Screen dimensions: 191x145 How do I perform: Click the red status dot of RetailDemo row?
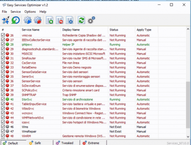[x=7, y=67]
